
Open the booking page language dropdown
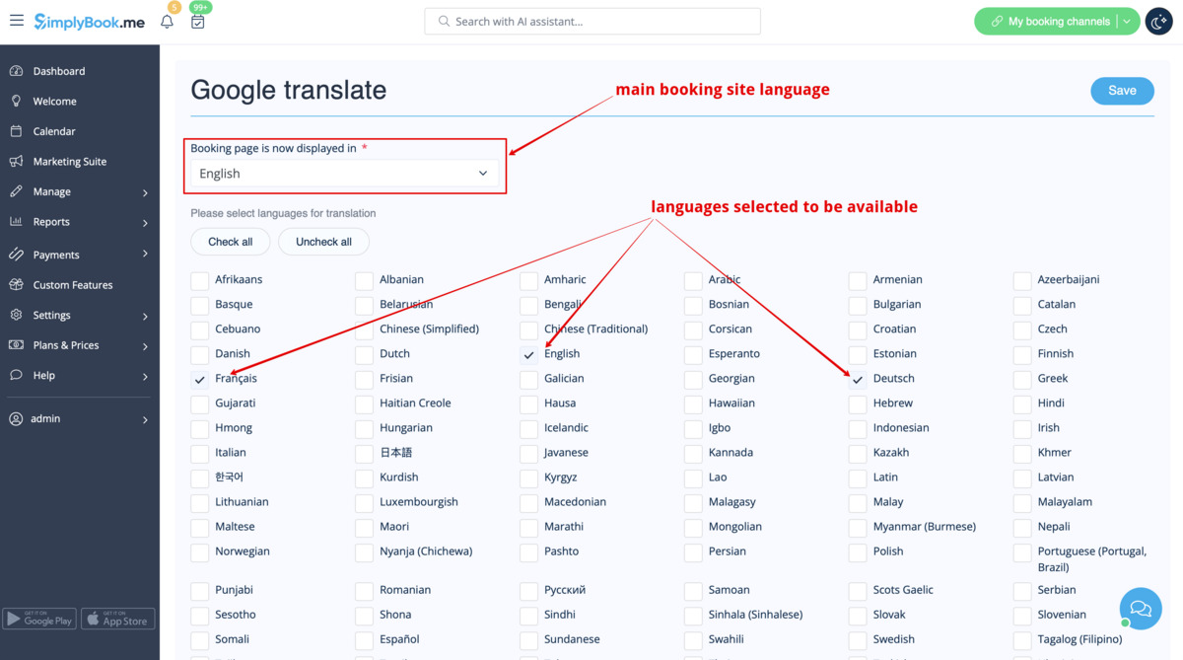344,174
